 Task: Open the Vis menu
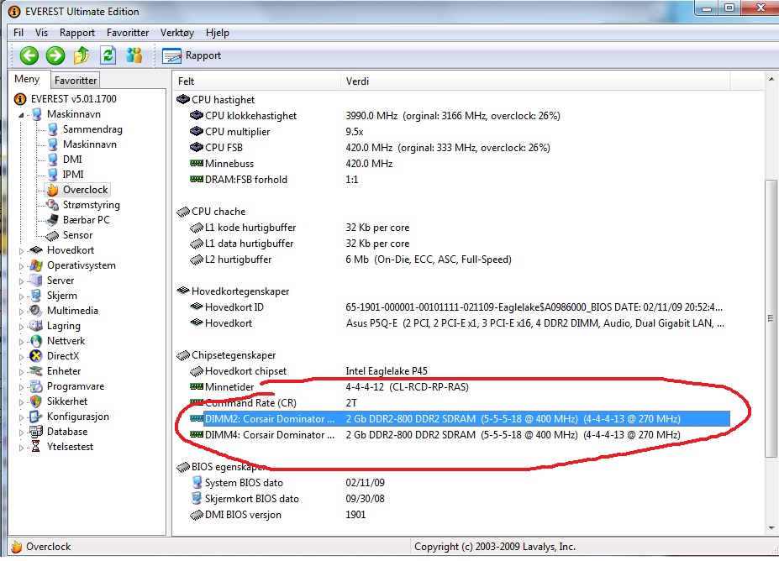[x=41, y=33]
